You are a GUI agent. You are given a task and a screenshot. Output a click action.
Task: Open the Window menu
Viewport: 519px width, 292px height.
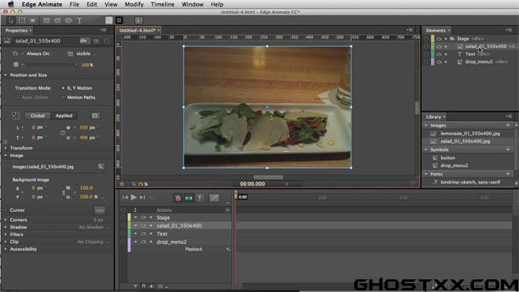pos(193,4)
